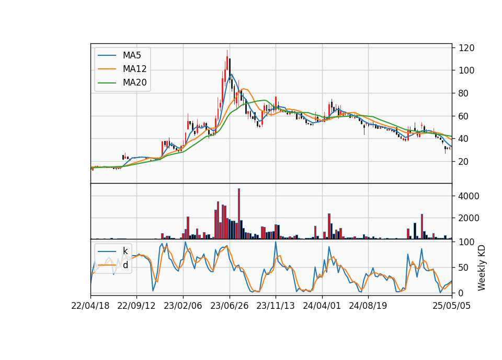Click the 60 price axis value

pyautogui.click(x=464, y=116)
